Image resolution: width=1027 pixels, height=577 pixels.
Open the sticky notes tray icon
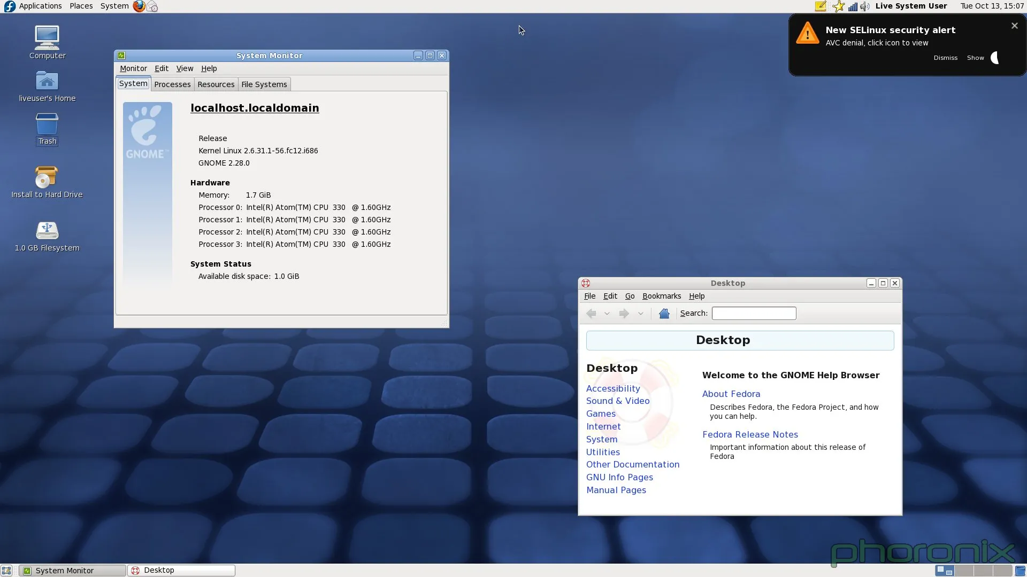820,6
